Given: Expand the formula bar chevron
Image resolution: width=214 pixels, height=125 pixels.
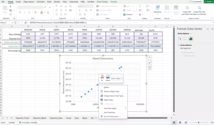Looking at the screenshot, I should tap(213, 23).
